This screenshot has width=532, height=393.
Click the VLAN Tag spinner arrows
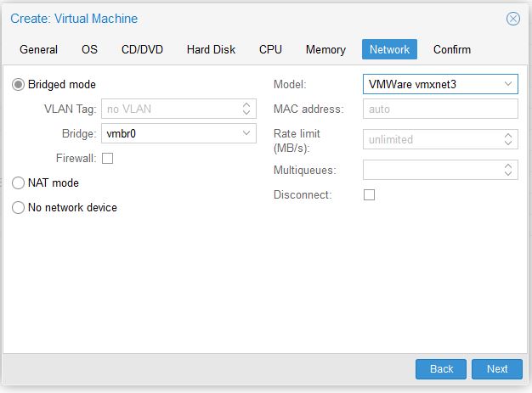(x=247, y=109)
